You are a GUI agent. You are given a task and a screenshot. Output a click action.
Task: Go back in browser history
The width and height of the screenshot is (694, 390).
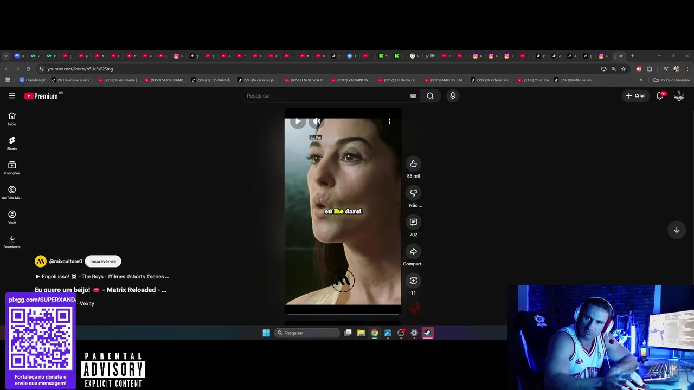(7, 69)
